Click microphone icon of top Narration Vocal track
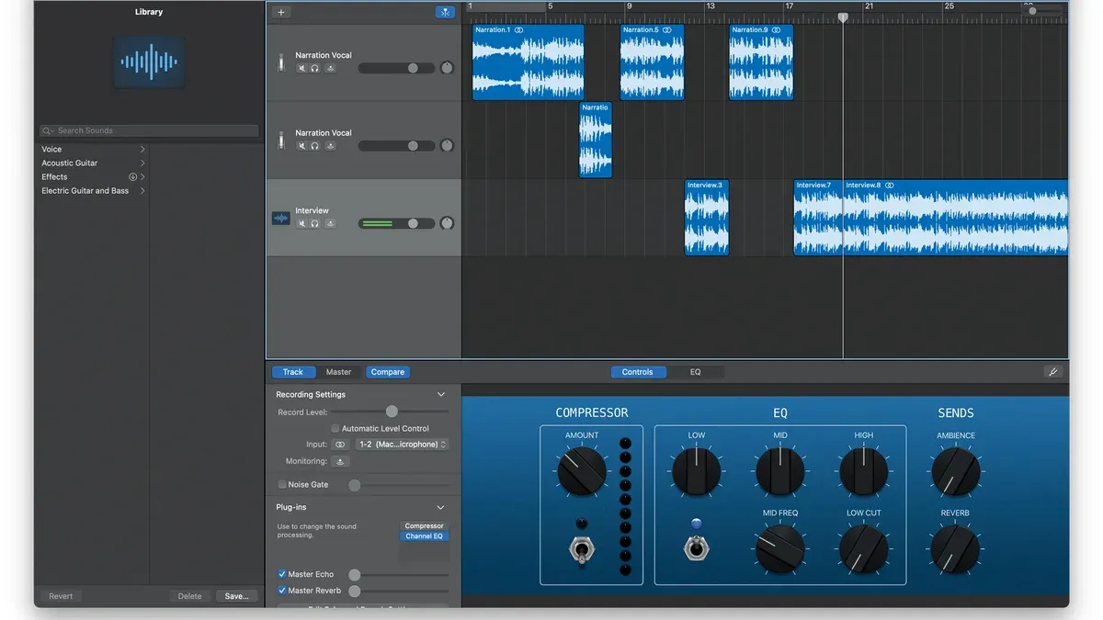Image resolution: width=1103 pixels, height=620 pixels. [281, 62]
